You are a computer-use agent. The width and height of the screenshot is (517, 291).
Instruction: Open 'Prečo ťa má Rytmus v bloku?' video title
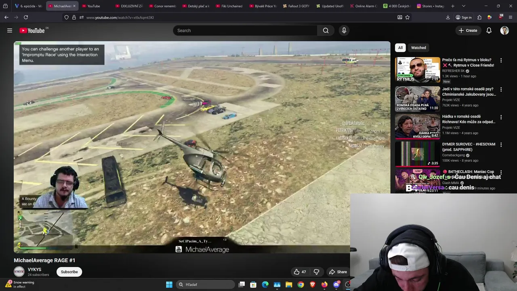click(x=468, y=63)
